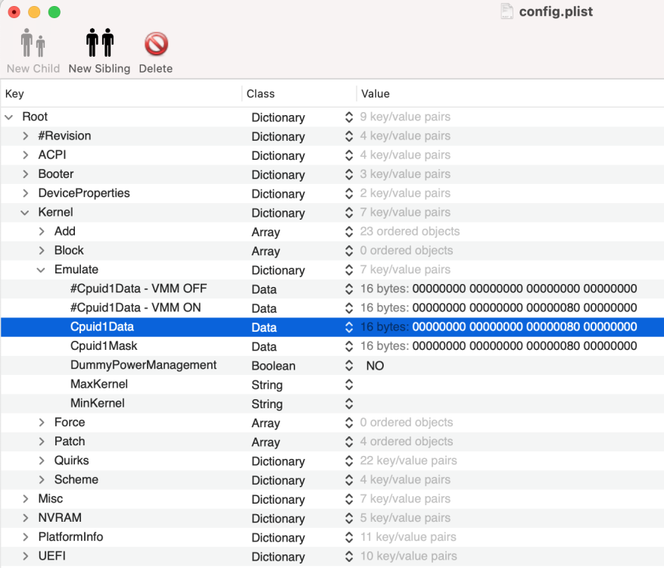Screen dimensions: 664x568
Task: Open class stepper for PlatformInfo row
Action: (349, 537)
